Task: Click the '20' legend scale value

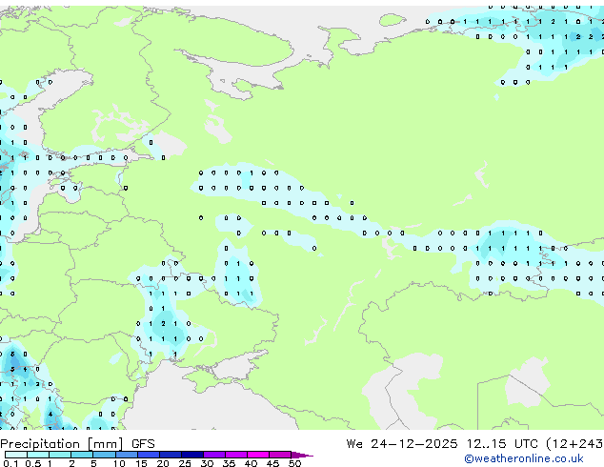Action: click(163, 463)
